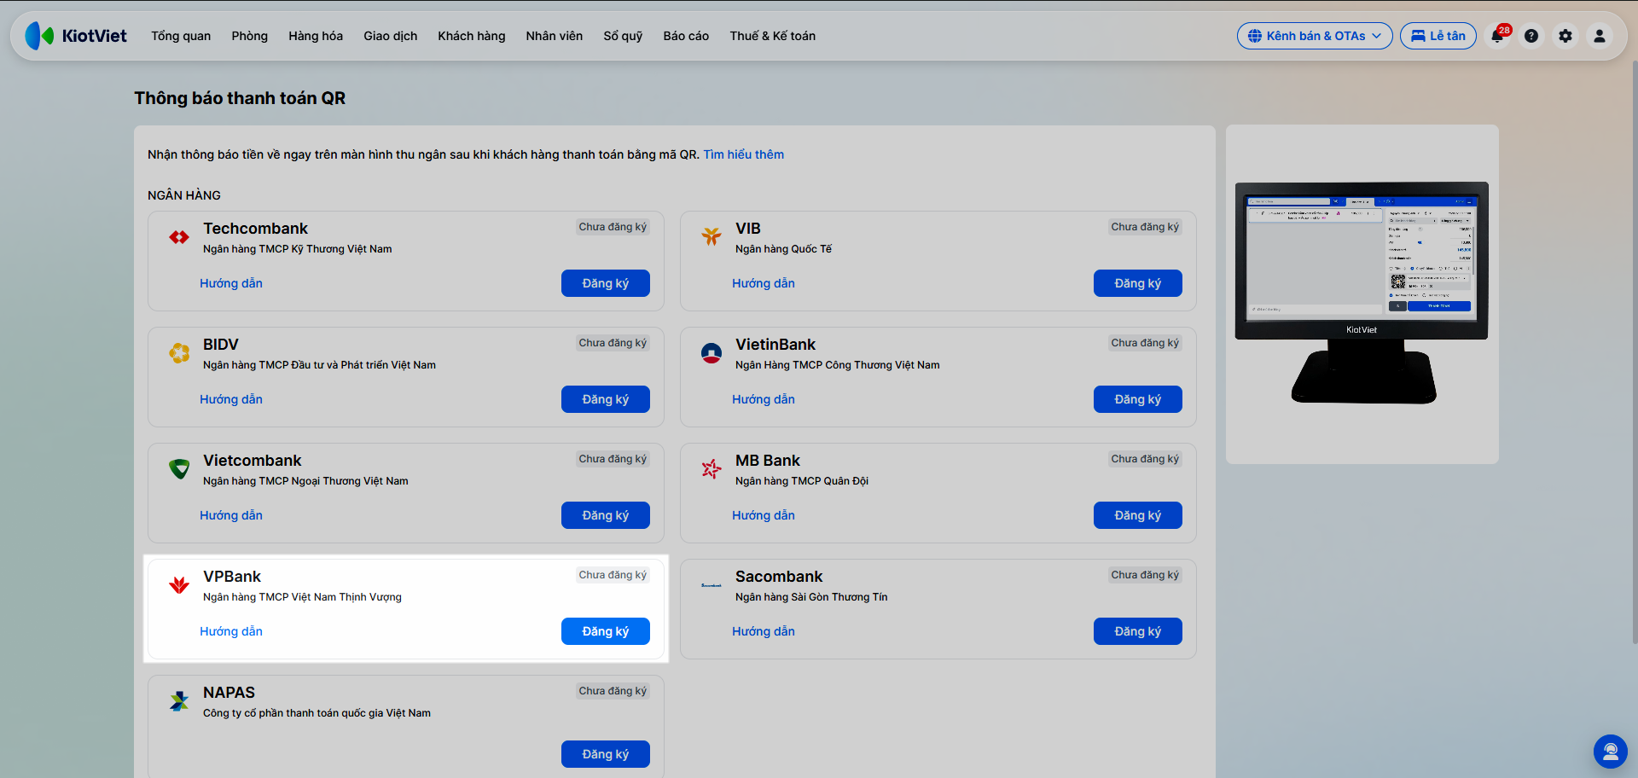Open the Sổ quỹ menu
This screenshot has width=1638, height=778.
tap(623, 36)
